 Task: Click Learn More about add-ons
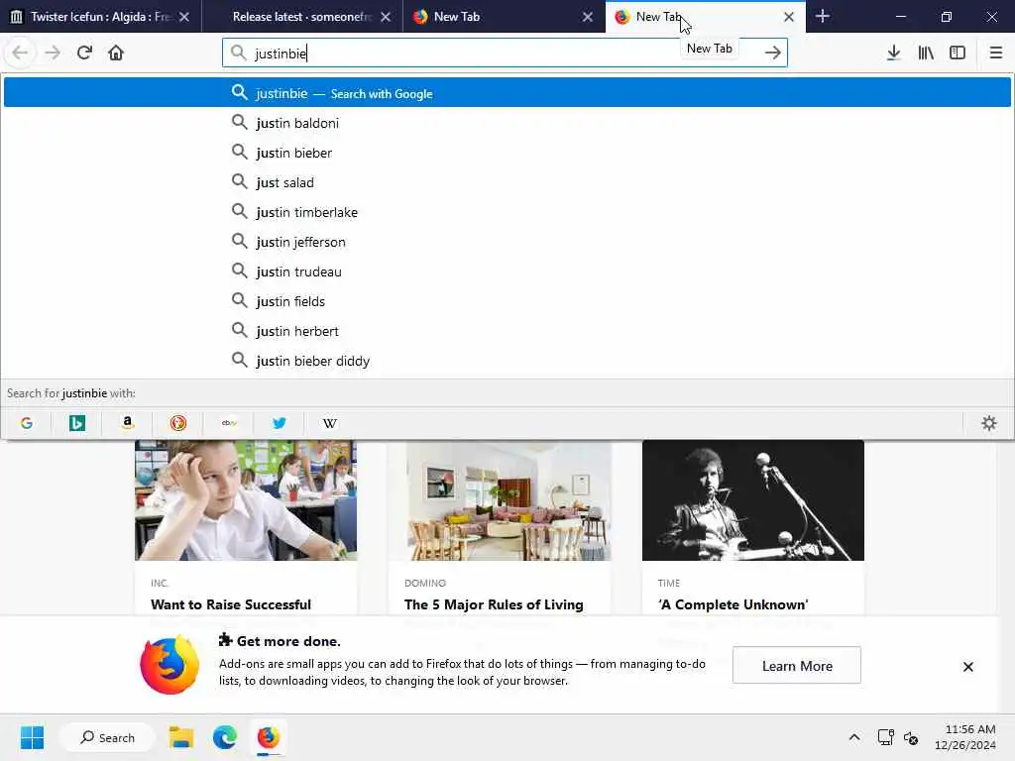click(797, 665)
